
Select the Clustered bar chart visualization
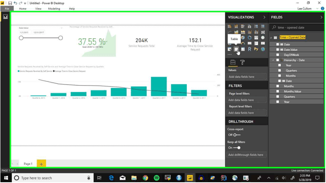click(x=243, y=26)
